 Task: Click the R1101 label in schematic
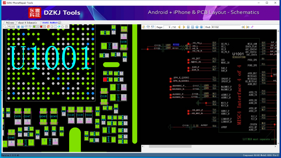176,48
